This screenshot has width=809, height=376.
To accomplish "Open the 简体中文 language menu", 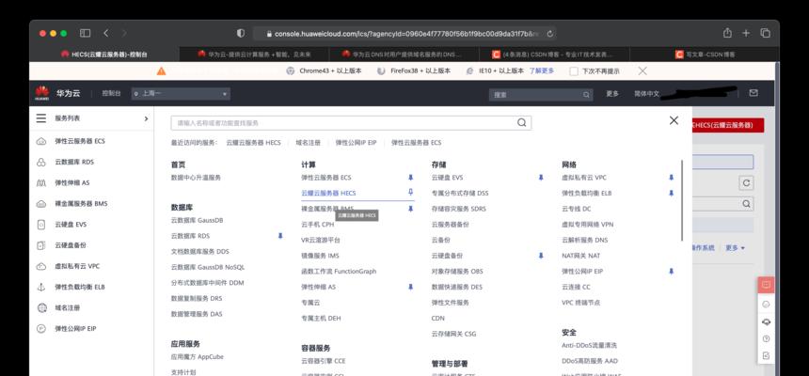I will click(647, 94).
